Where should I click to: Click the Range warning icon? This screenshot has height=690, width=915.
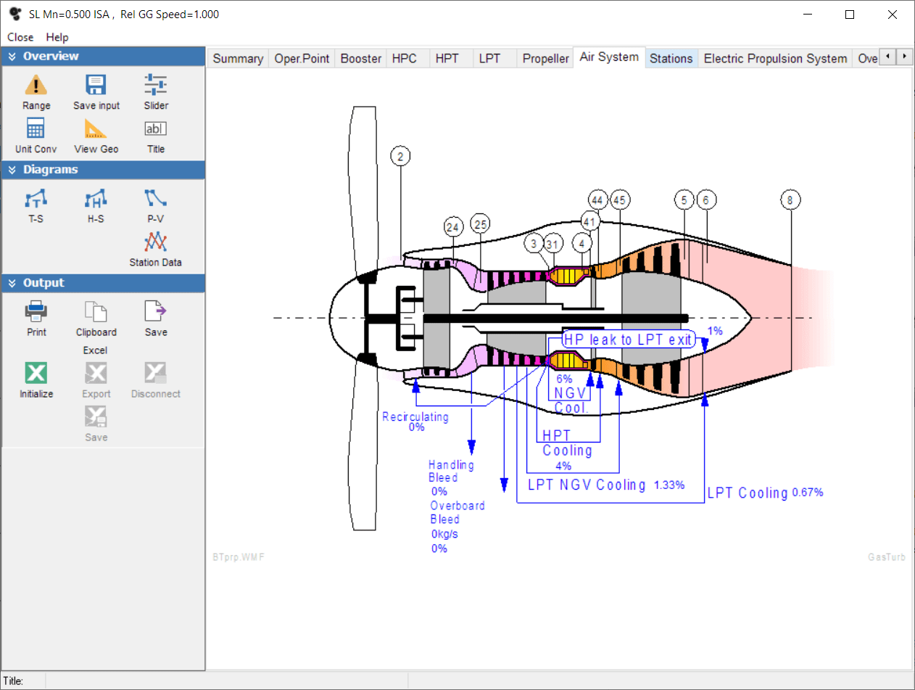tap(36, 86)
